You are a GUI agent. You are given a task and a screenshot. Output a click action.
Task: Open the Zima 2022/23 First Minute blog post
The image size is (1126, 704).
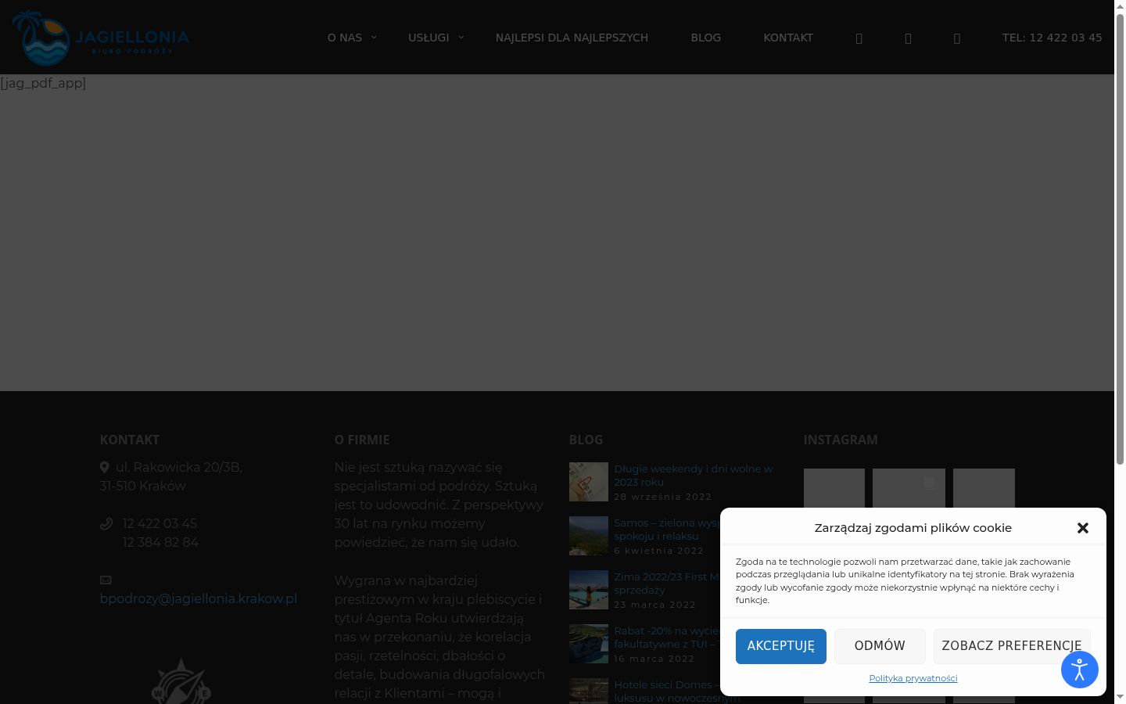pyautogui.click(x=666, y=584)
